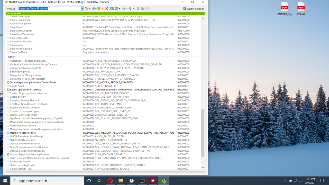This screenshot has width=329, height=185.
Task: Click the taskbar search box
Action: coord(47,181)
